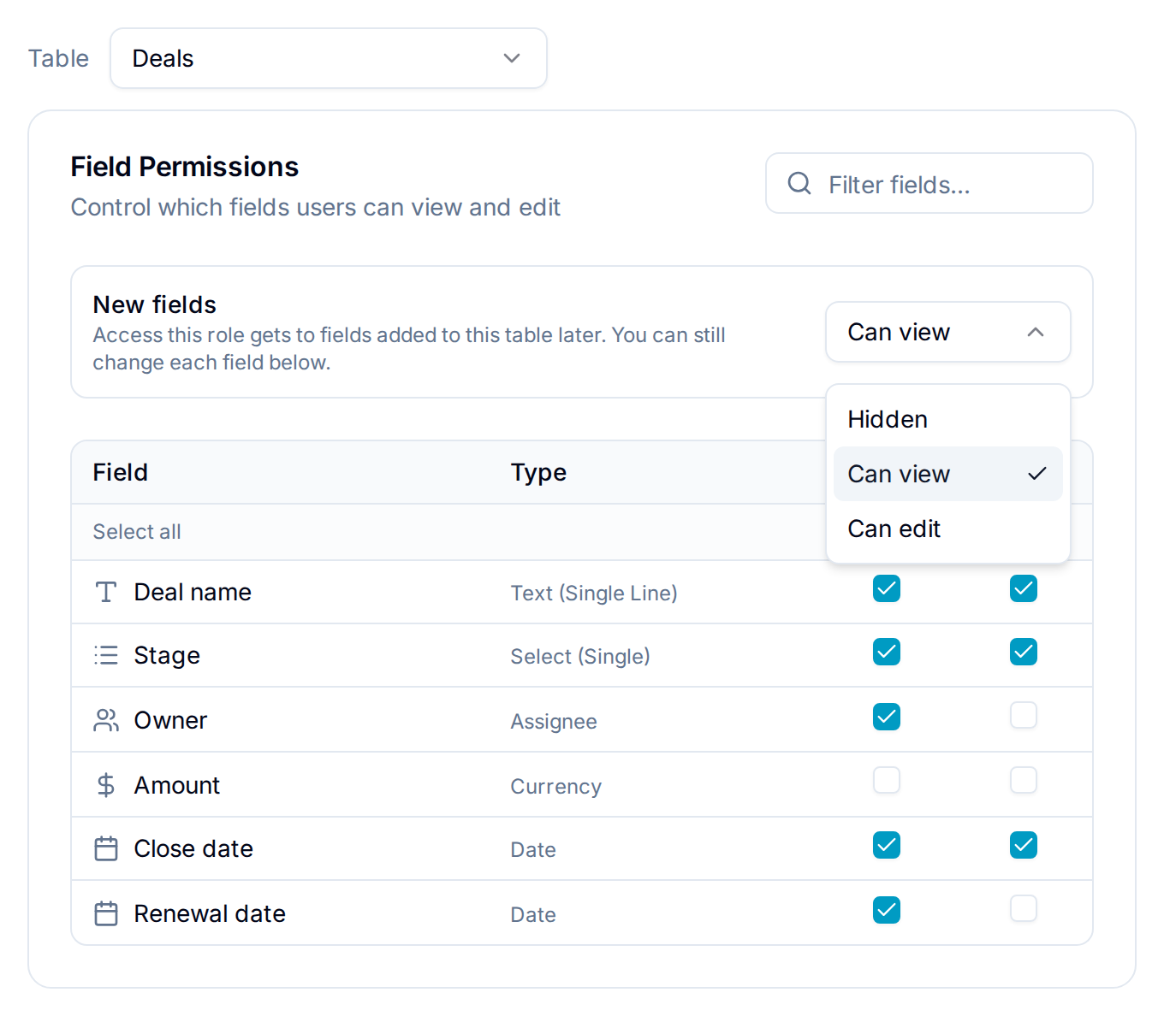The image size is (1164, 1016).
Task: Click the Stage field label
Action: pos(167,655)
